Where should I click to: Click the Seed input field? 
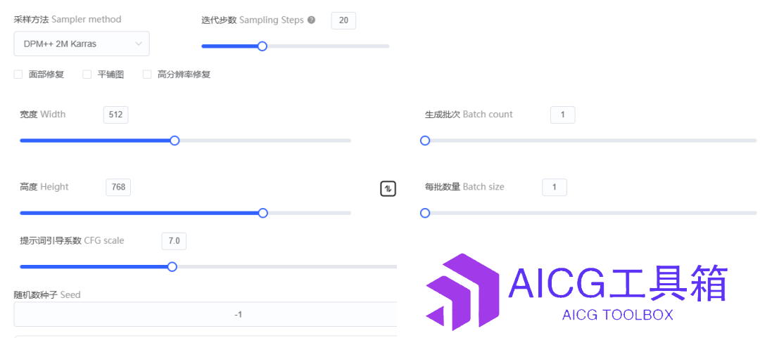coord(205,315)
